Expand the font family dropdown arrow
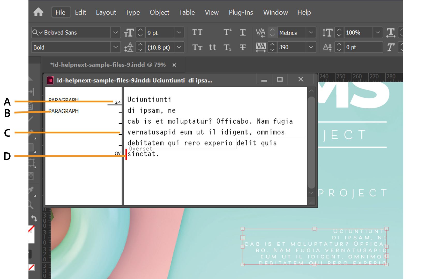This screenshot has width=432, height=279. [116, 33]
